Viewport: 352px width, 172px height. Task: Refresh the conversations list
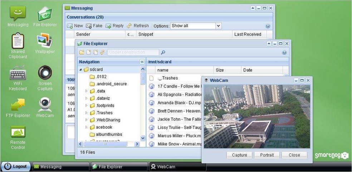(x=138, y=26)
